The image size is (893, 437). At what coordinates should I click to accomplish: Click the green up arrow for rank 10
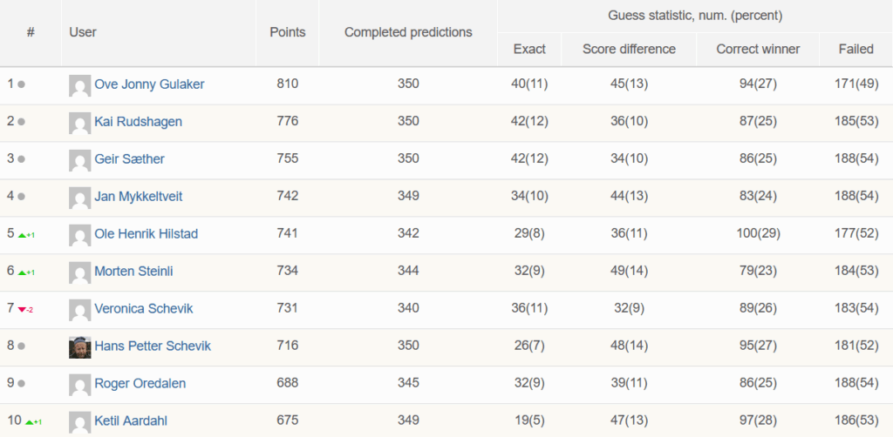pos(29,421)
